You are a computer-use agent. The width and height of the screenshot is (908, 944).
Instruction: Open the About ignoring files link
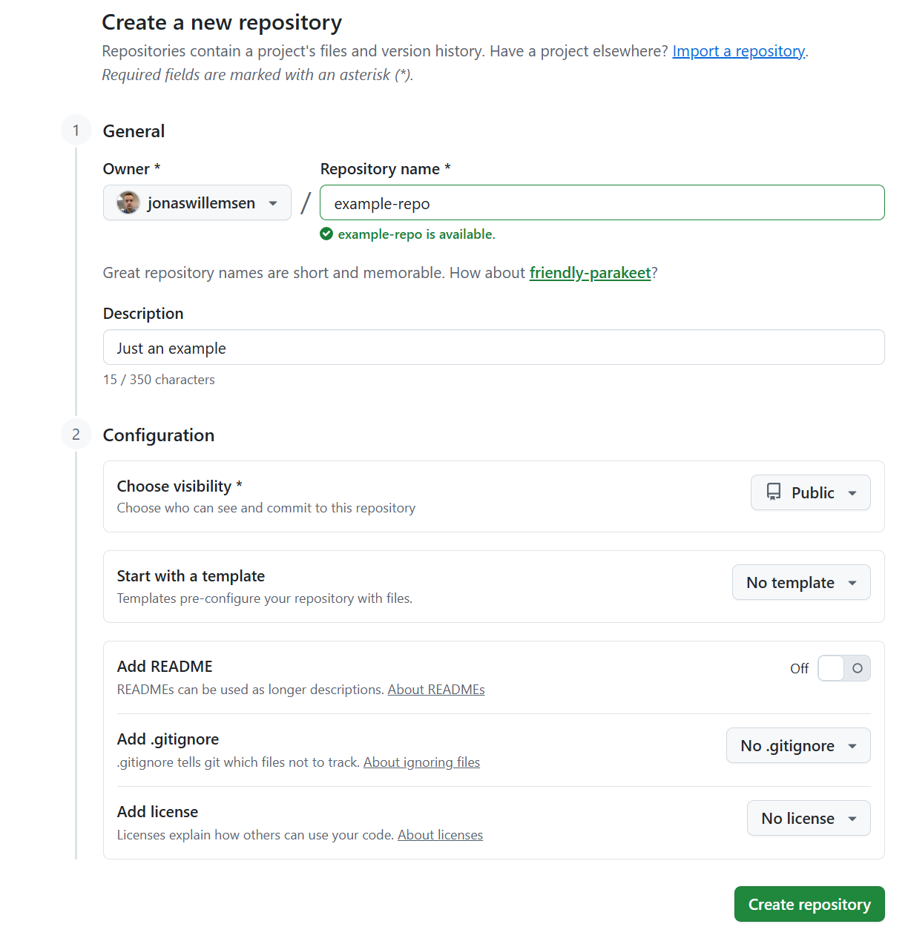tap(421, 762)
